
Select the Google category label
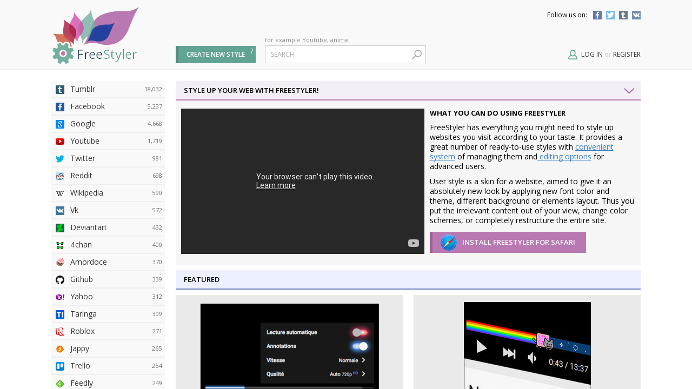[83, 124]
